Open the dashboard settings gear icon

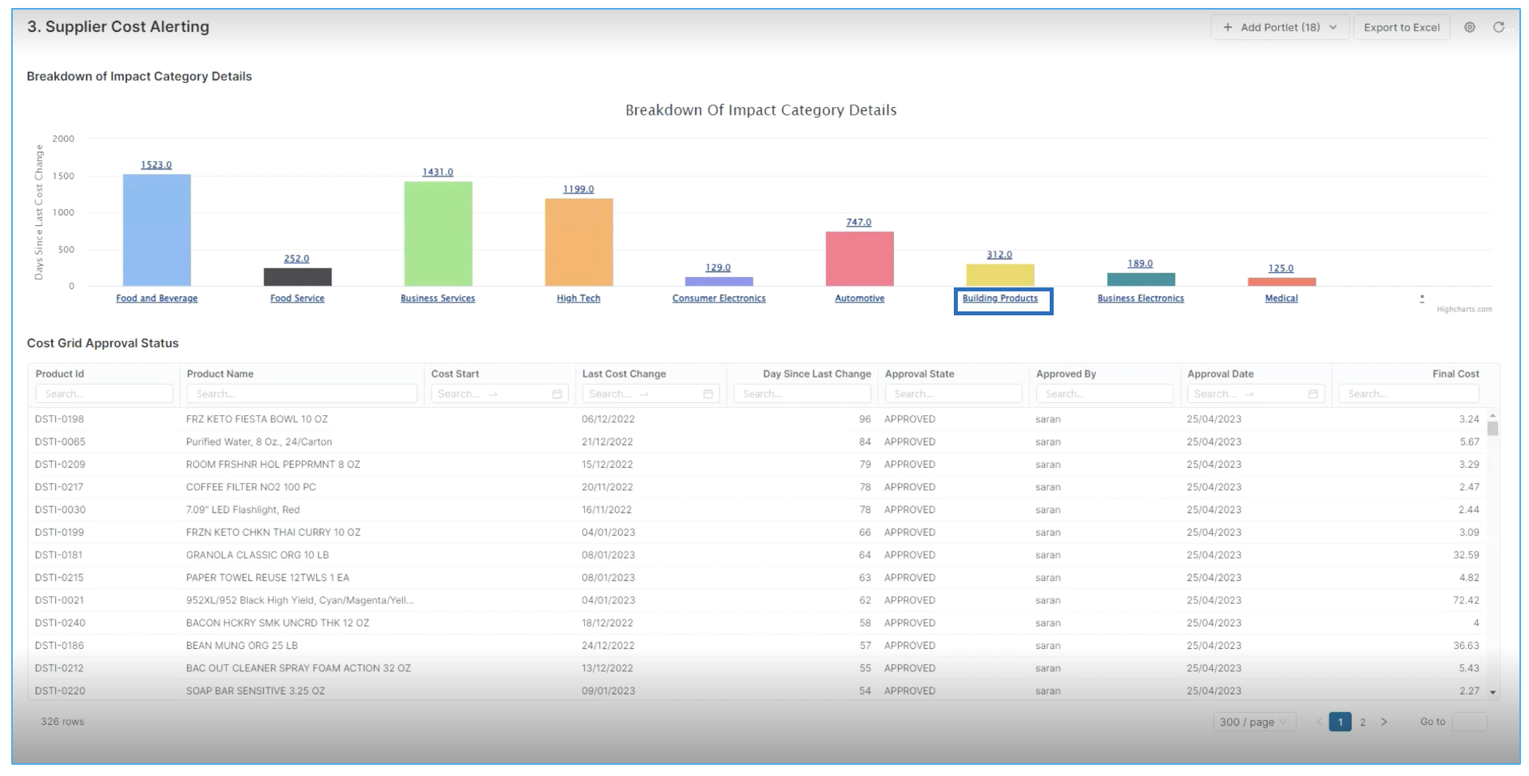(1469, 27)
